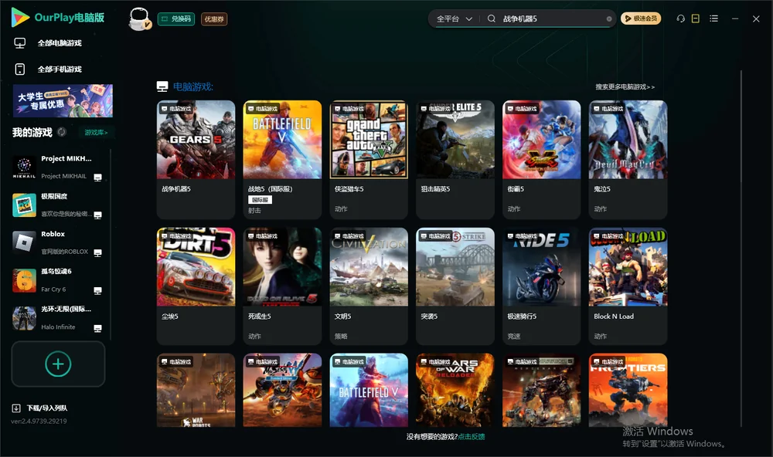
Task: Select the 街霸5 game card
Action: pyautogui.click(x=541, y=160)
